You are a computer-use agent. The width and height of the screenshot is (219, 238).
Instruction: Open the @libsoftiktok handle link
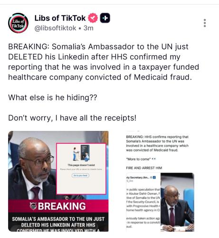55,28
